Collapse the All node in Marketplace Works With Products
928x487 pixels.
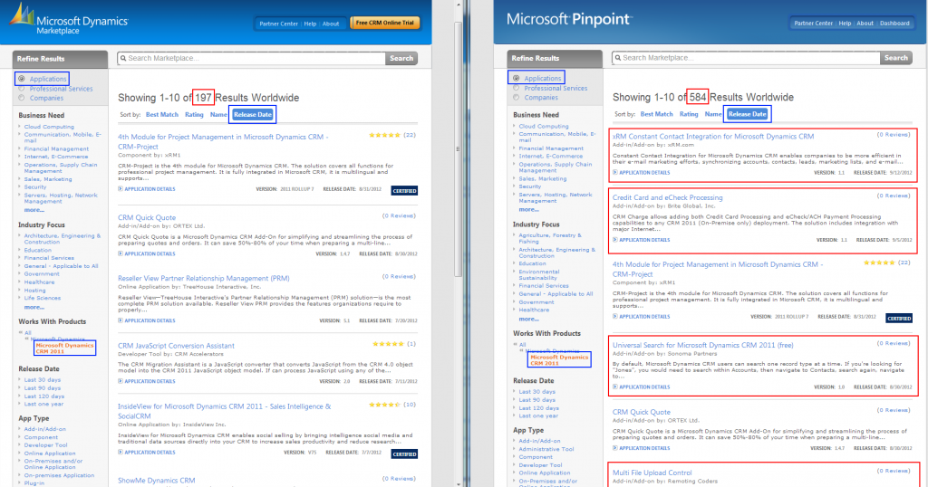(x=20, y=333)
